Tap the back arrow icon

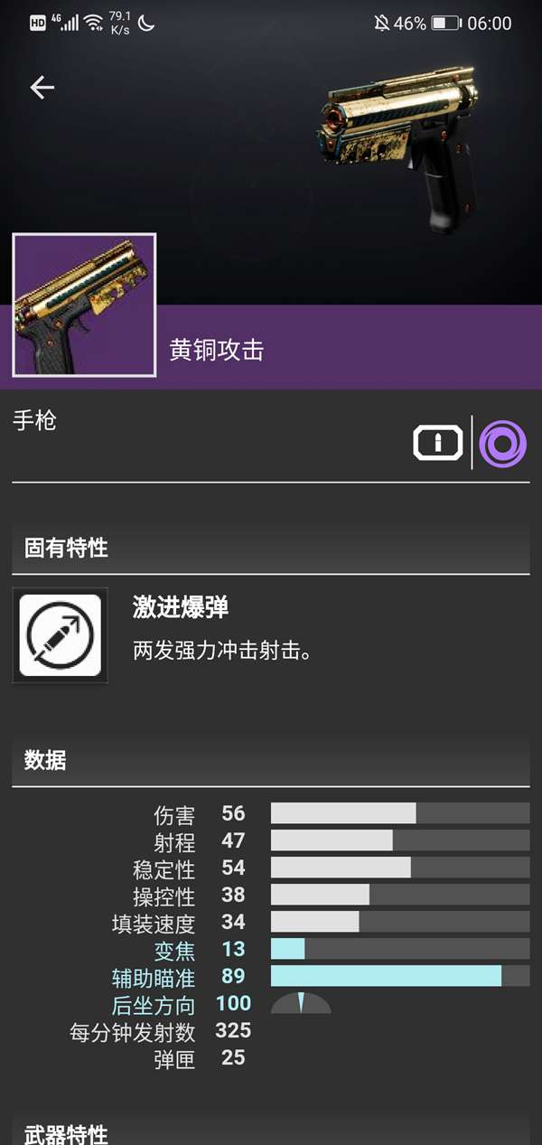click(x=42, y=87)
